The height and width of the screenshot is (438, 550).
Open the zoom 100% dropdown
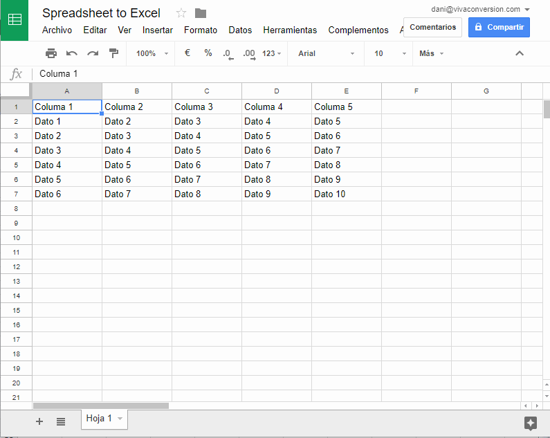coord(152,53)
